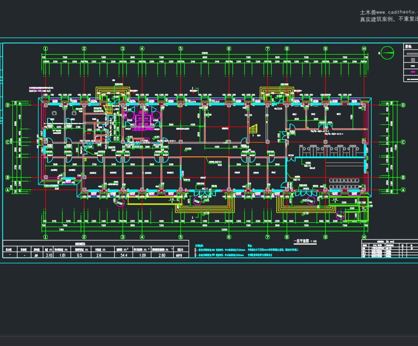Click the legend heading 图例:
This screenshot has height=346, width=418.
pyautogui.click(x=408, y=47)
